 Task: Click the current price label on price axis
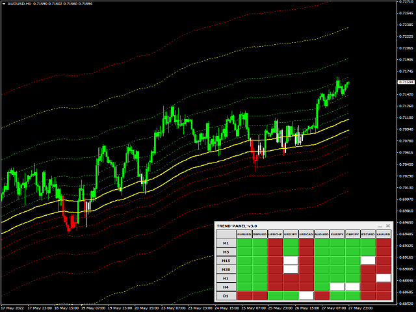[406, 83]
